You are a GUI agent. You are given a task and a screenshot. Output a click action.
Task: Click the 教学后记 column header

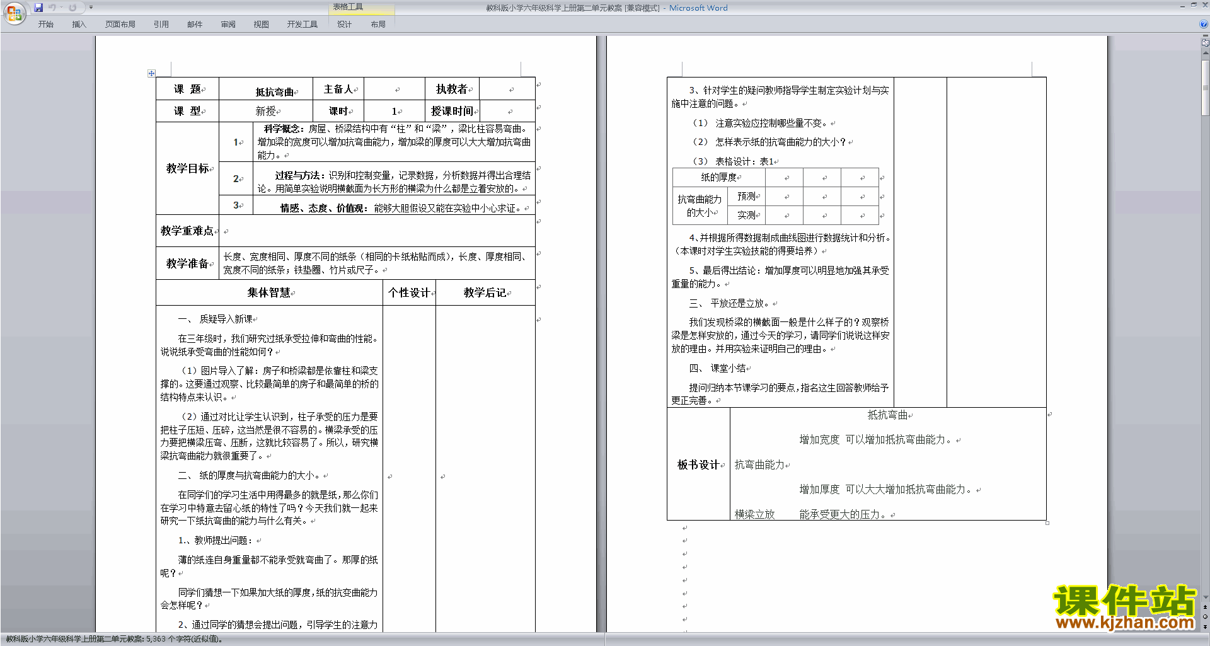tap(485, 292)
